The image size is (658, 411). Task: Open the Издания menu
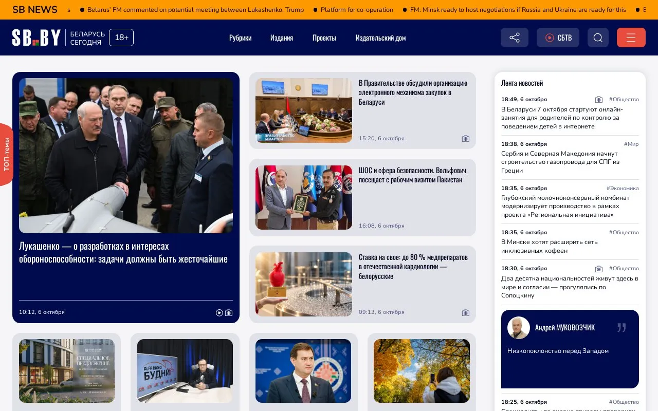282,38
